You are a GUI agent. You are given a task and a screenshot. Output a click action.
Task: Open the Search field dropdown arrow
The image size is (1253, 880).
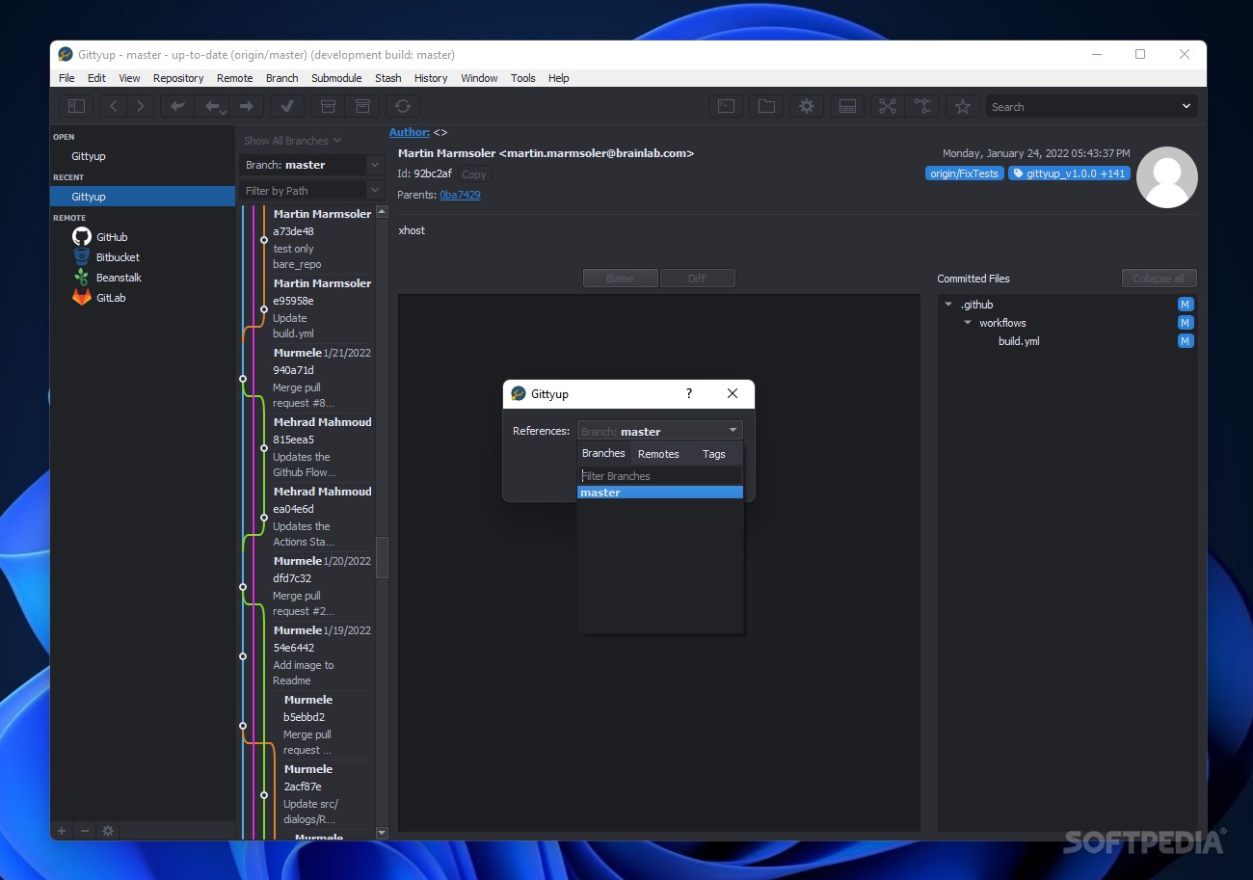tap(1186, 106)
